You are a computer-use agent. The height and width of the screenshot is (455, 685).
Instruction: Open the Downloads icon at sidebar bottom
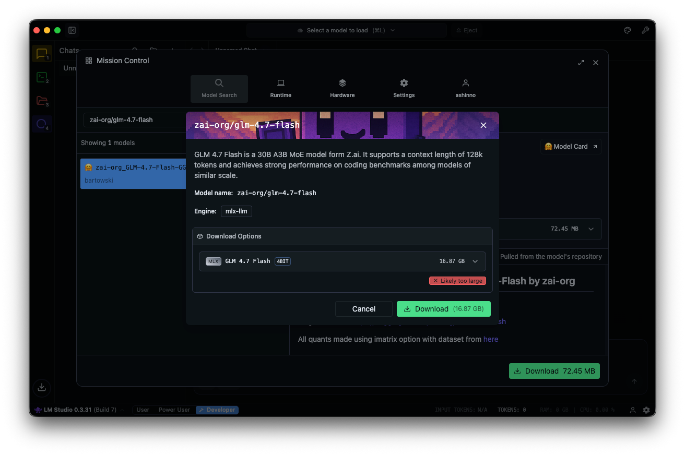(x=42, y=387)
